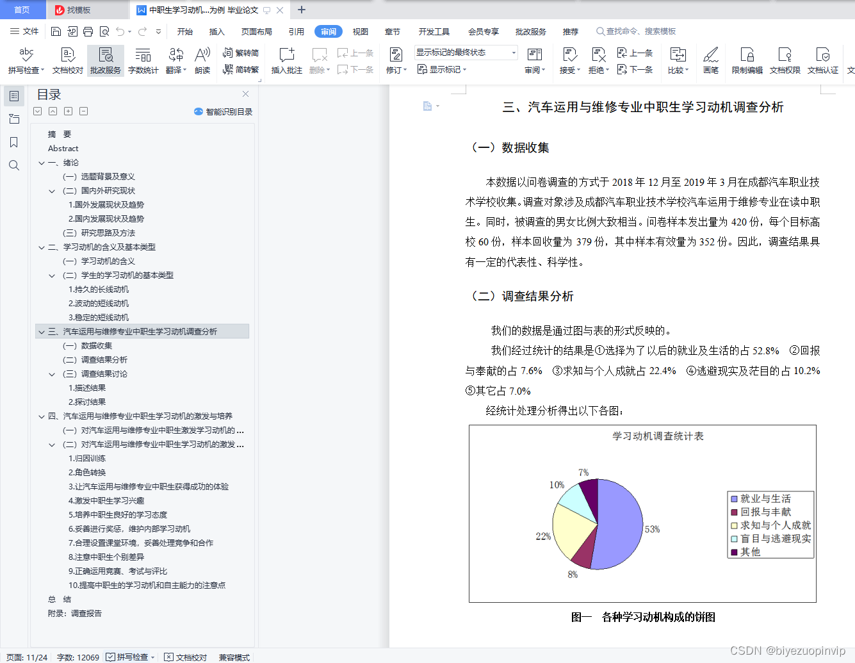The height and width of the screenshot is (663, 855).
Task: Switch to the 页面布局 ribbon tab
Action: tap(257, 31)
